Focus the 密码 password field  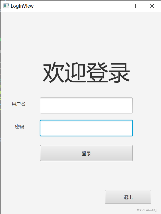pyautogui.click(x=86, y=128)
